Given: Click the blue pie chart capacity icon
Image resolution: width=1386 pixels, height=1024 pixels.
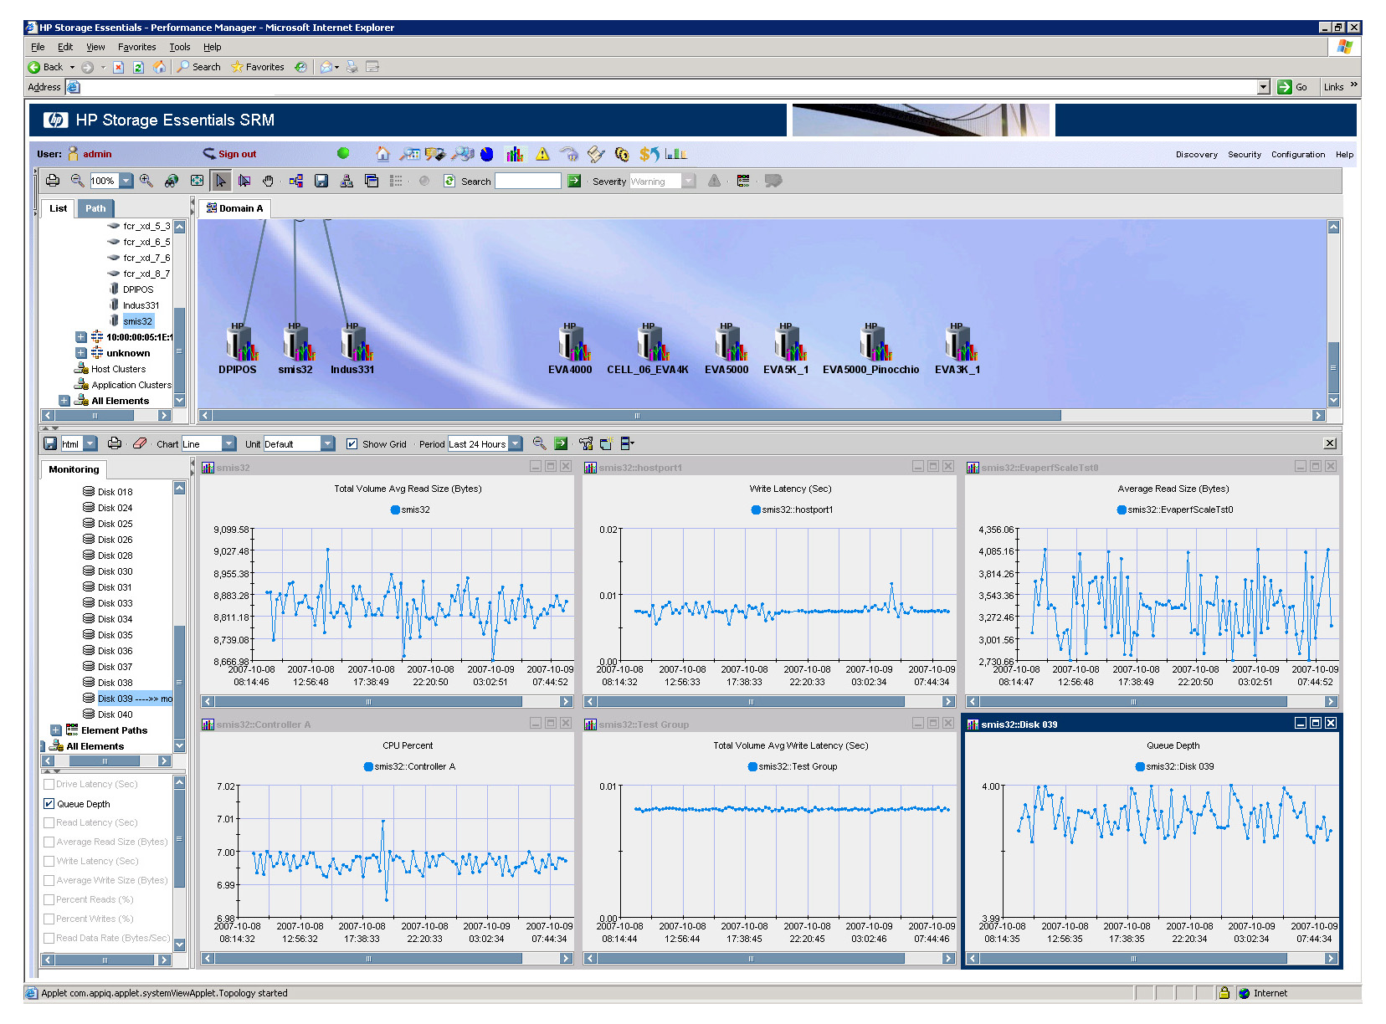Looking at the screenshot, I should (x=487, y=154).
